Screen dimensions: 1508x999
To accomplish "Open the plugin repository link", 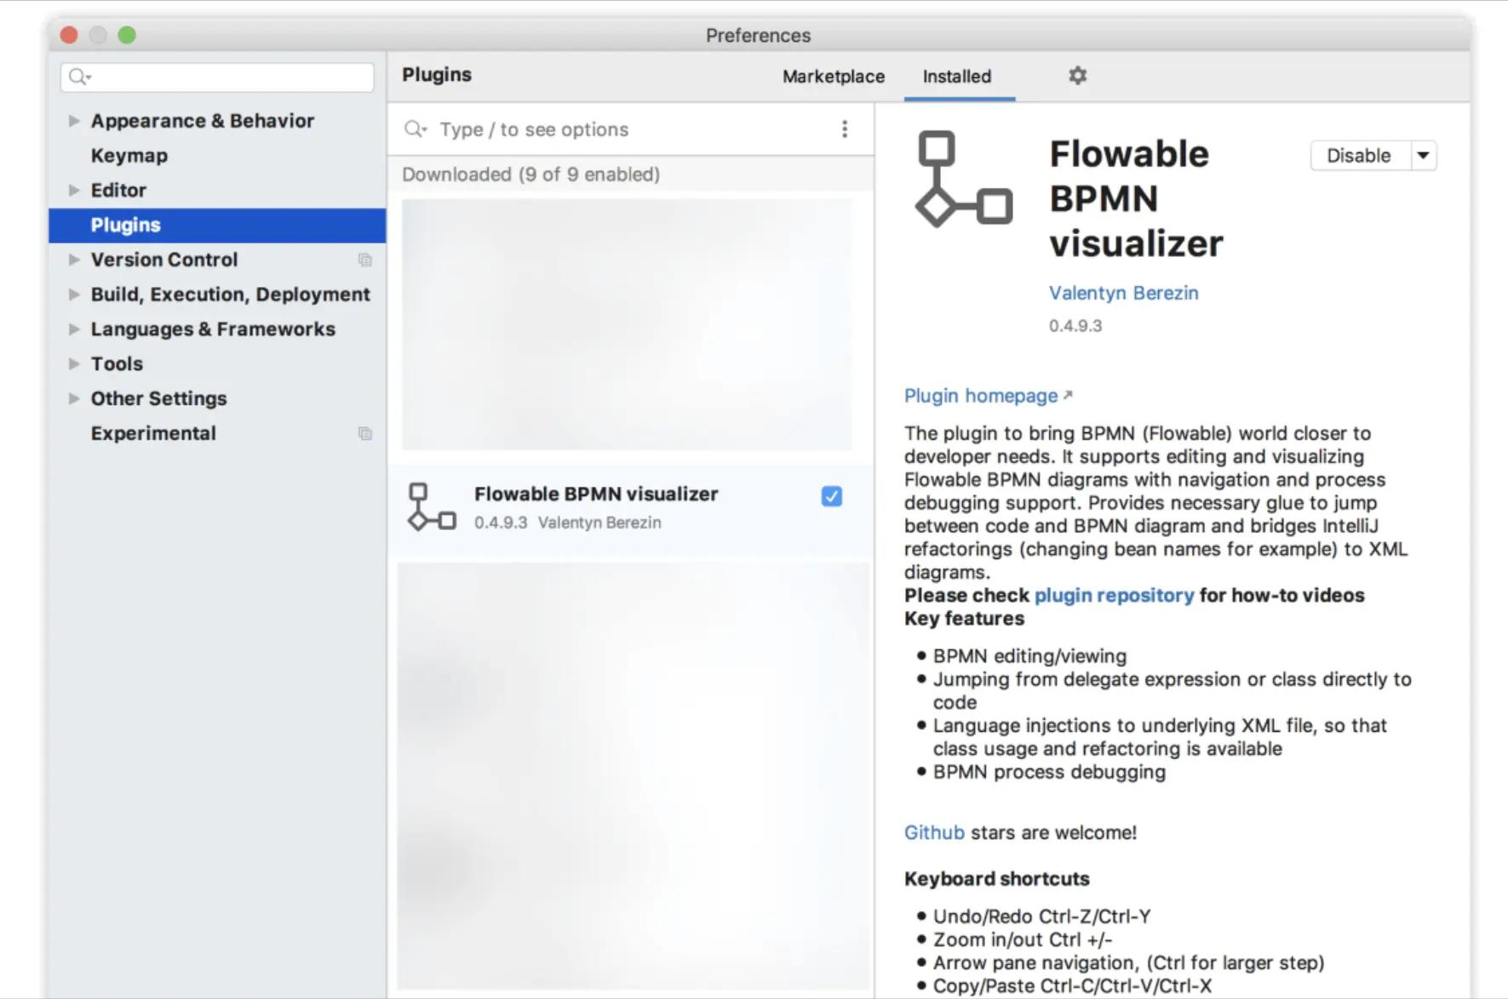I will point(1113,595).
